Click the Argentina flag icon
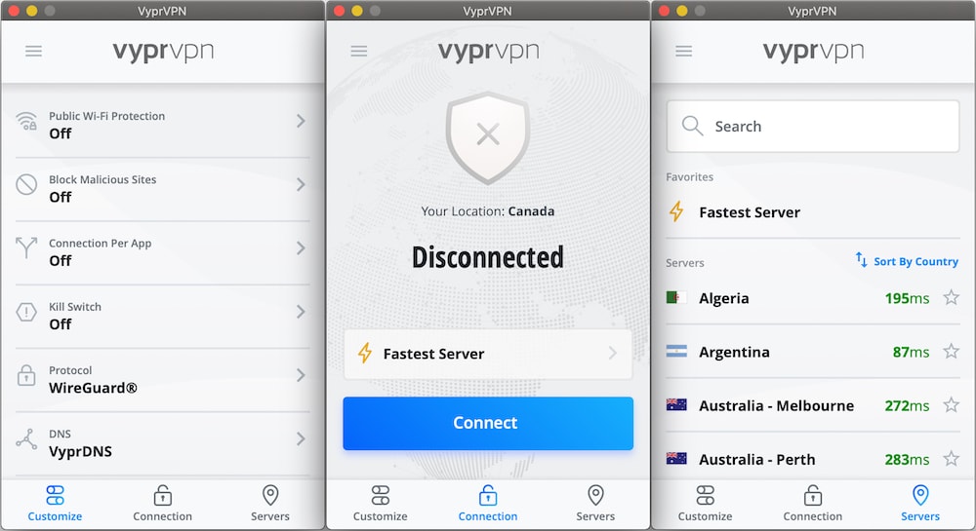 (676, 352)
